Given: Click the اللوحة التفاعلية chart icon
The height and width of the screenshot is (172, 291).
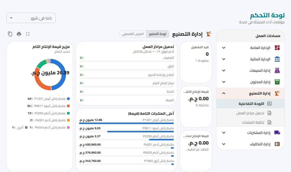Looking at the screenshot, I should [269, 104].
